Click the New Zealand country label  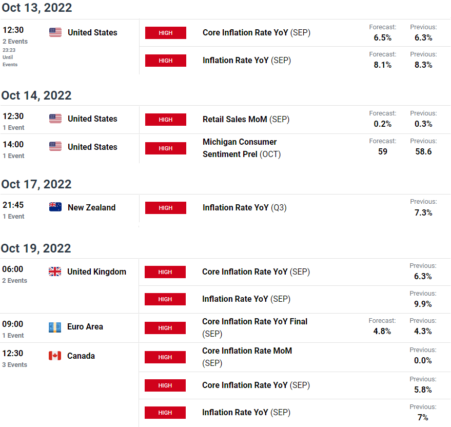(91, 207)
